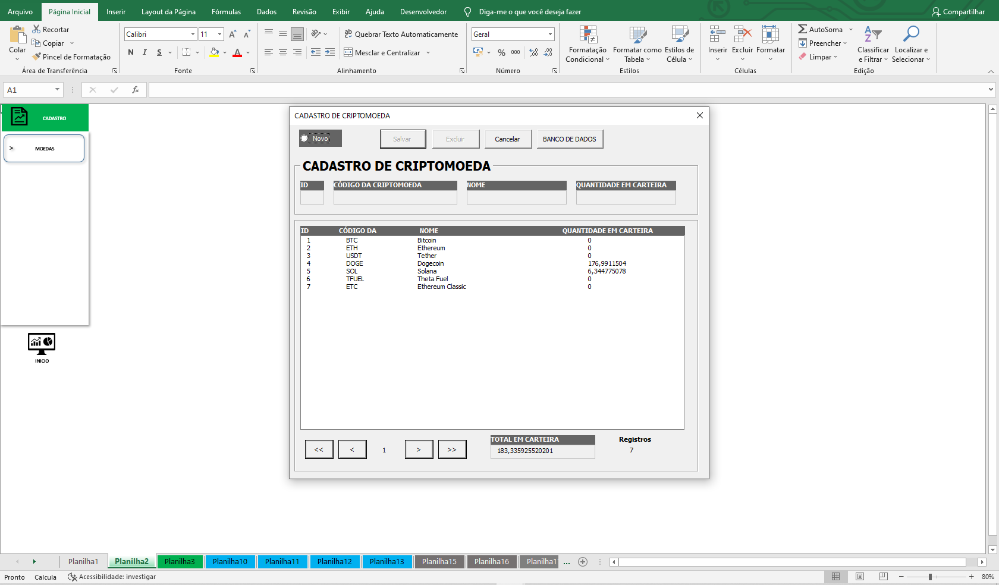Viewport: 999px width, 585px height.
Task: Open the font name Calibri dropdown
Action: point(193,34)
